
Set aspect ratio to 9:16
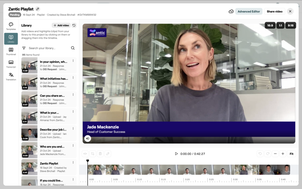290,25
